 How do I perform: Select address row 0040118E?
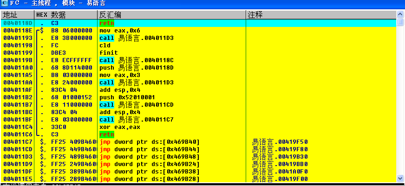tap(198, 31)
